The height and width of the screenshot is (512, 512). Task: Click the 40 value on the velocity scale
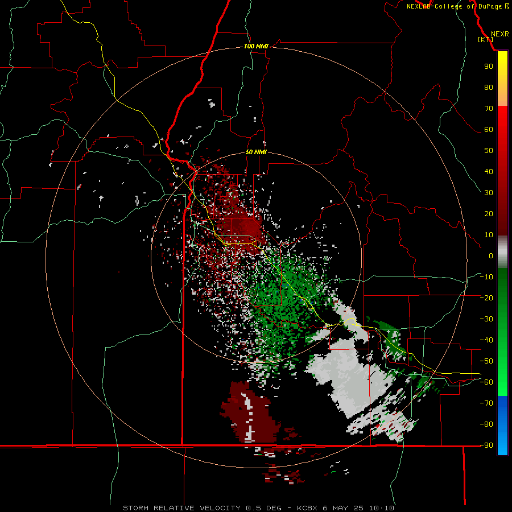click(489, 171)
